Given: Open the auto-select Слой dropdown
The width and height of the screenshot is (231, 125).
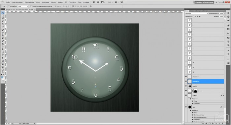Looking at the screenshot, I should pos(23,6).
